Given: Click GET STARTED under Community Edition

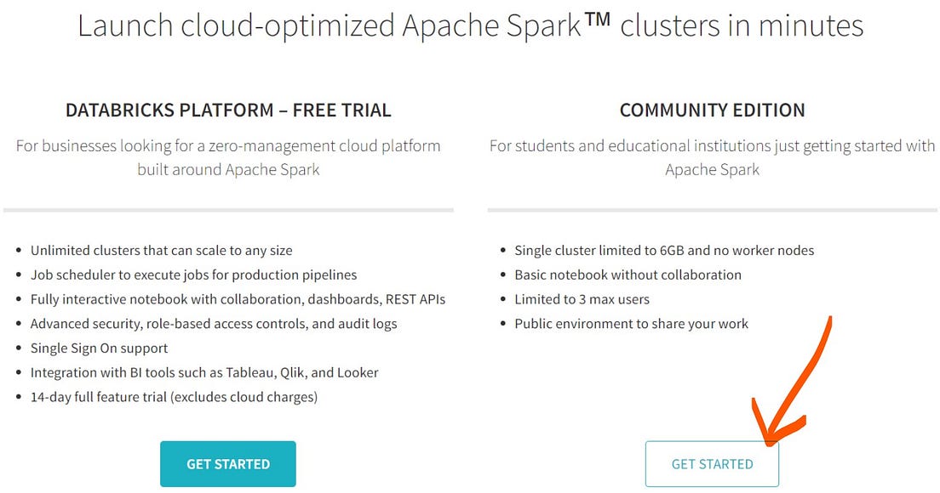Looking at the screenshot, I should 712,463.
